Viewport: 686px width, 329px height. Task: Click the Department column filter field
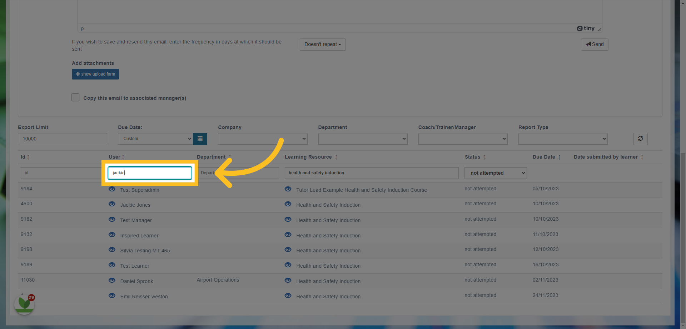click(x=238, y=173)
